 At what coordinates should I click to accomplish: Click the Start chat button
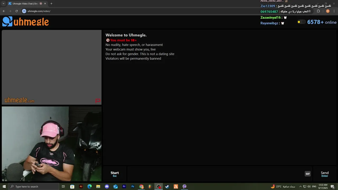(115, 174)
